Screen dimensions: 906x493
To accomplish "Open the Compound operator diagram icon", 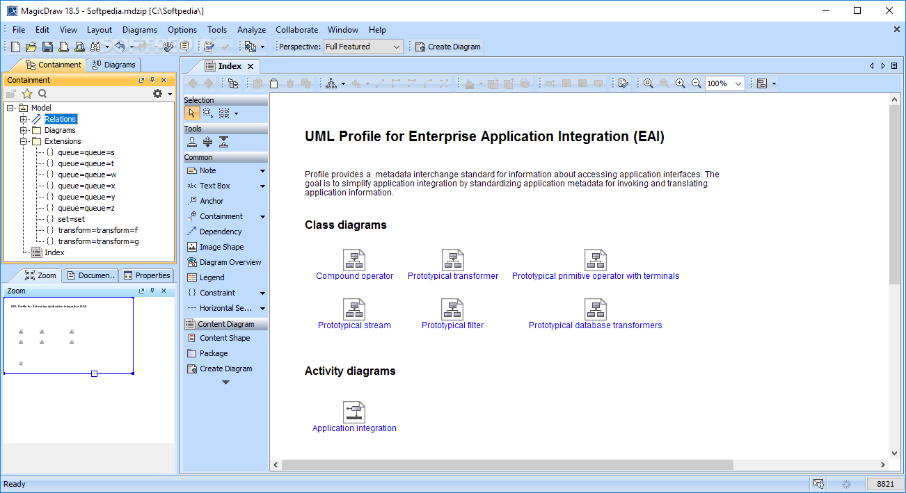I will coord(354,261).
